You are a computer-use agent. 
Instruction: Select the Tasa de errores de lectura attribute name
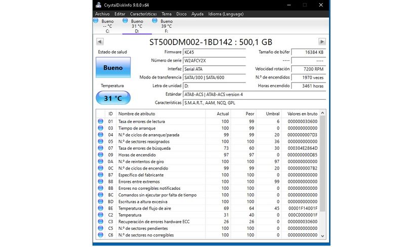pyautogui.click(x=142, y=121)
